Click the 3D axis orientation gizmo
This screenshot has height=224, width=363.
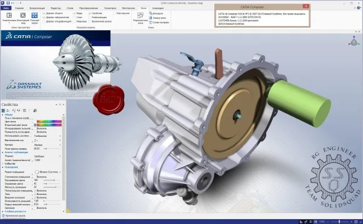pyautogui.click(x=354, y=41)
